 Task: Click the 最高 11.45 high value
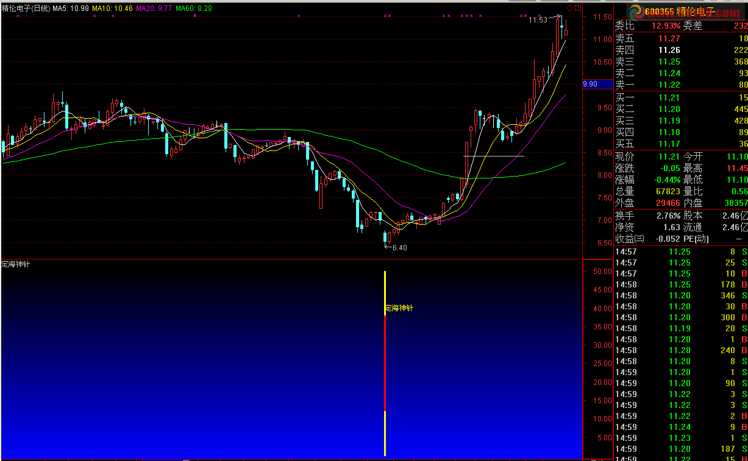736,168
